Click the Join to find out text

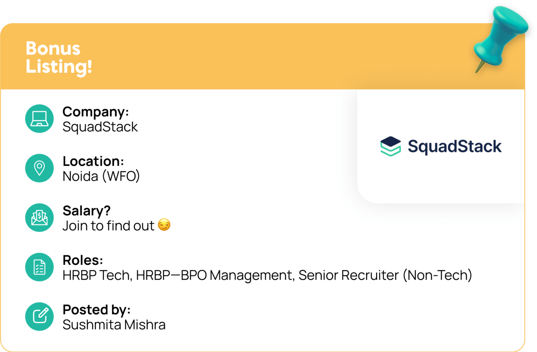click(109, 226)
